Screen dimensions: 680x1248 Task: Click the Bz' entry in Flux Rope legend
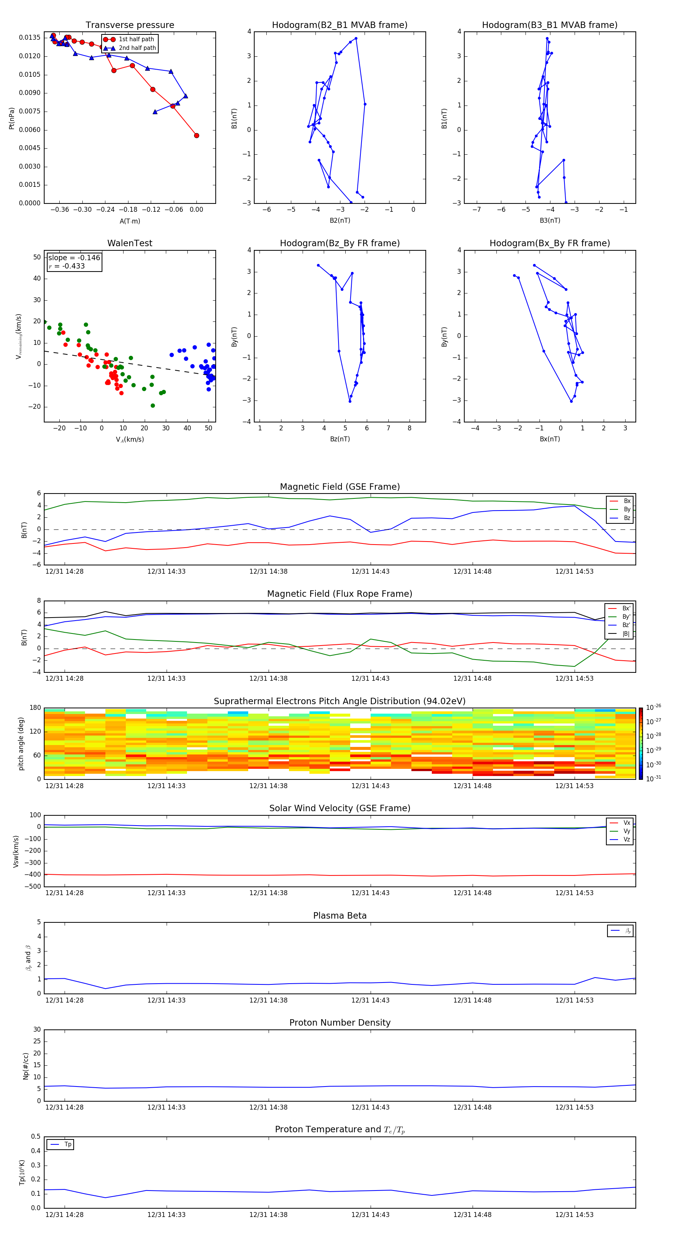[626, 625]
